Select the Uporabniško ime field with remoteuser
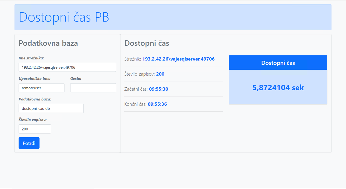 coord(41,88)
